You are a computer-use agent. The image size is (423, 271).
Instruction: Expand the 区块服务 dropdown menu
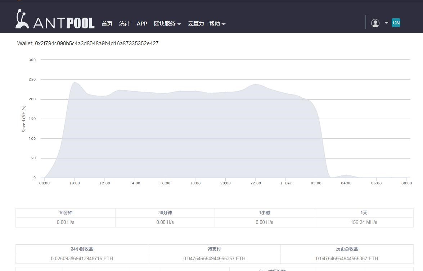click(167, 24)
